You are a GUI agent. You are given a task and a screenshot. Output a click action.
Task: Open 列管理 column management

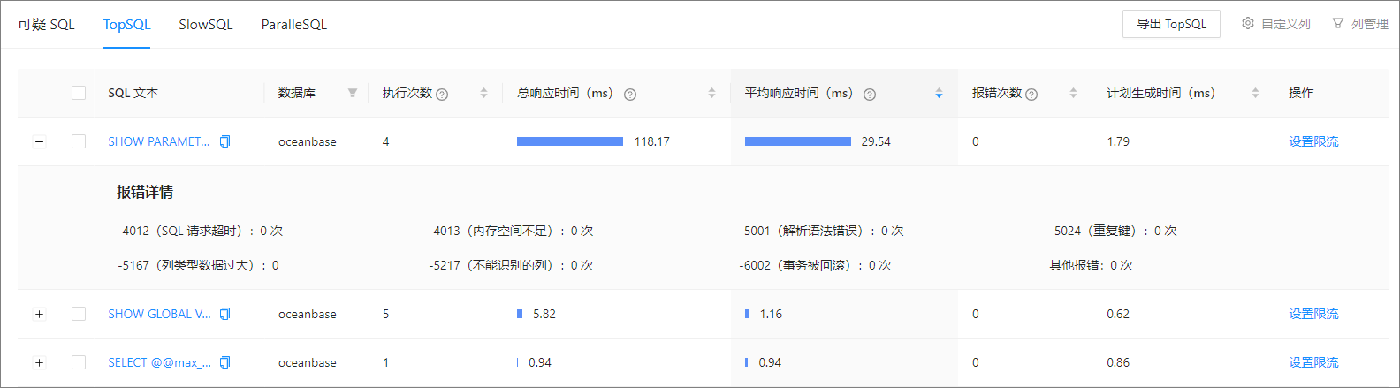click(1360, 24)
